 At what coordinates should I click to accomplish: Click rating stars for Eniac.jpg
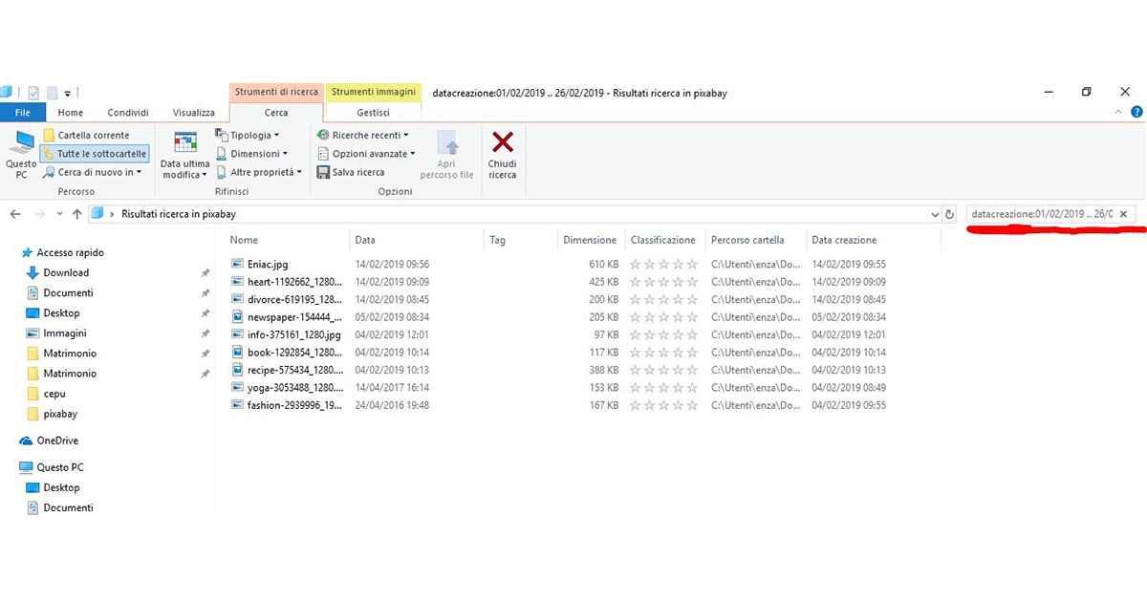[x=664, y=264]
